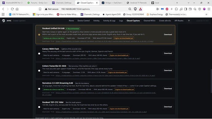Download the Parakeet TDT-CTC 110M model
Screen dimensions: 212x119
[168, 107]
